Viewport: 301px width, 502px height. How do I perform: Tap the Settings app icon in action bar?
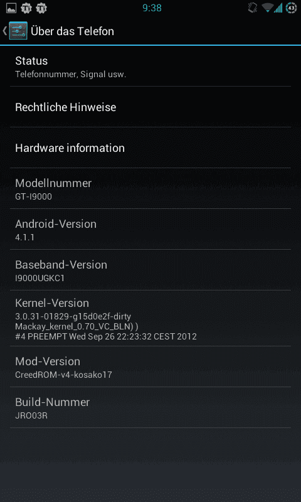[18, 31]
